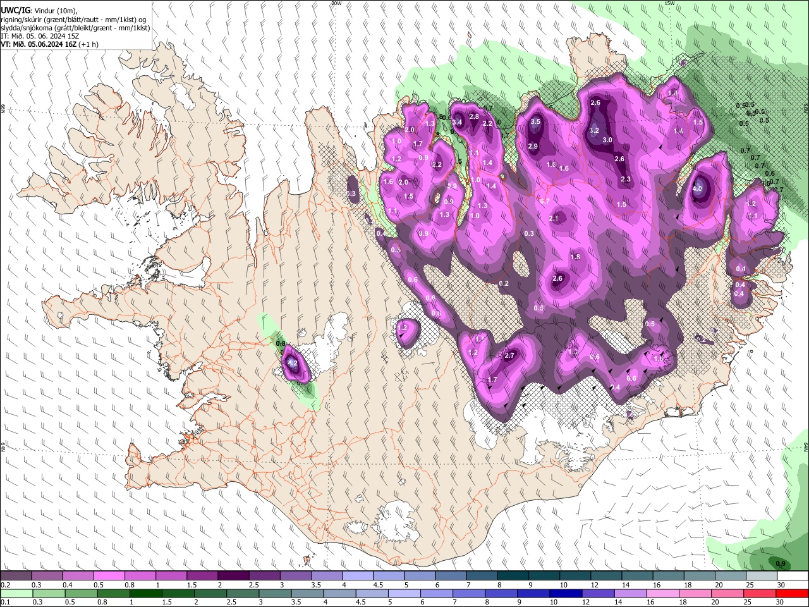Select the hot pink 20 rain legend swatch

(x=726, y=594)
